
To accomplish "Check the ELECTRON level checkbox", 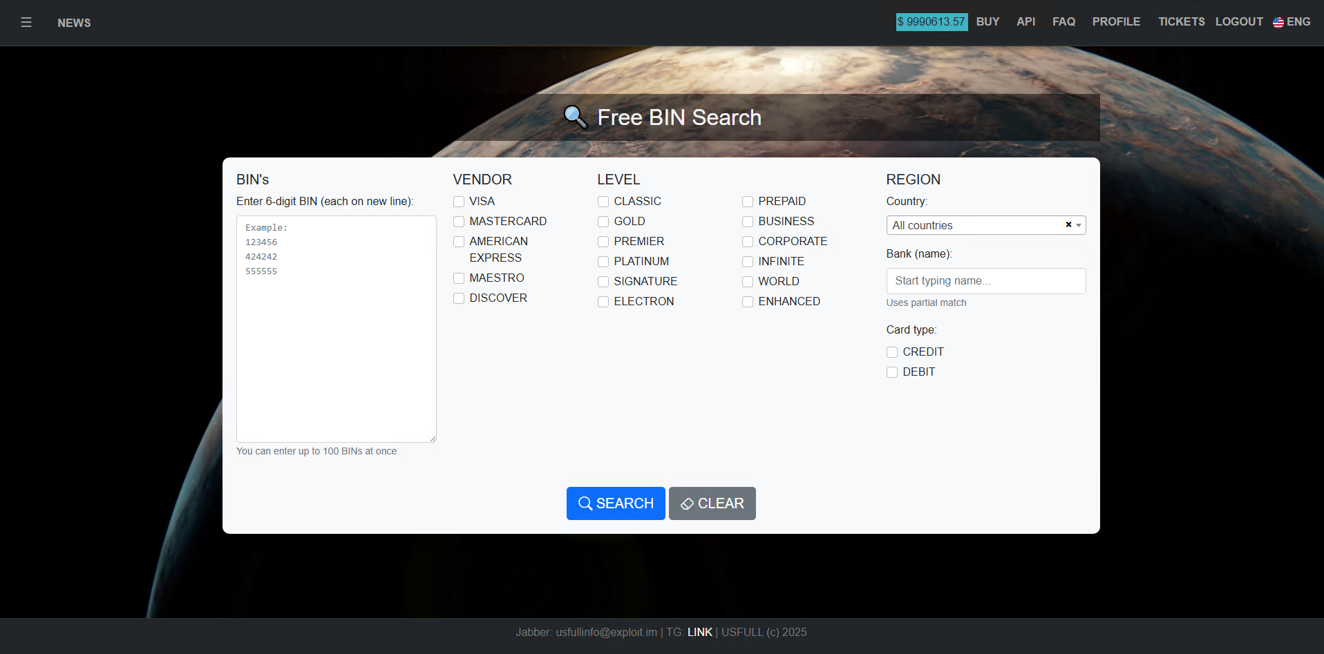I will tap(603, 302).
